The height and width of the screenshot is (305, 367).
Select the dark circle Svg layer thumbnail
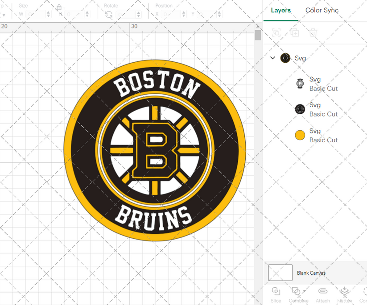300,109
